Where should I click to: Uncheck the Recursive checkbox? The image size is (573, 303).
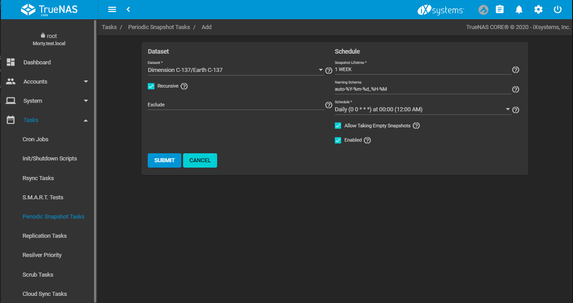tap(151, 86)
